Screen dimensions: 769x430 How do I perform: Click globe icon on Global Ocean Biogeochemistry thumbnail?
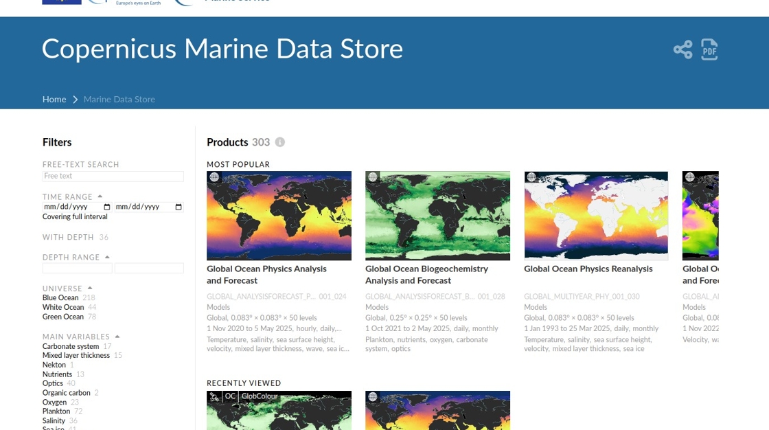373,177
